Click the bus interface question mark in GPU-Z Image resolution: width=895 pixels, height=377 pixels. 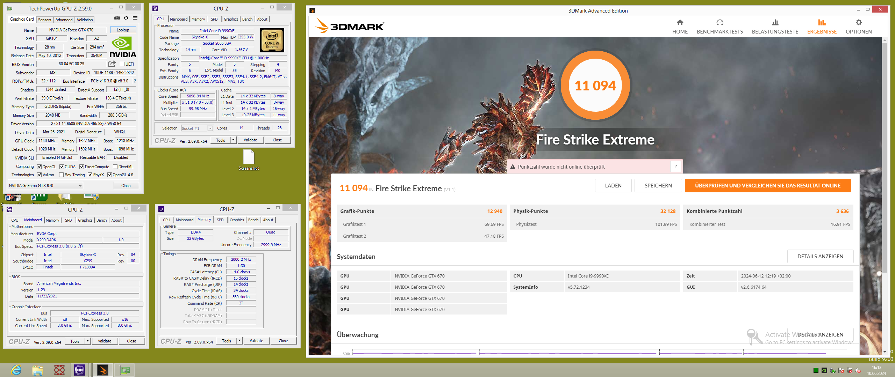pos(135,81)
